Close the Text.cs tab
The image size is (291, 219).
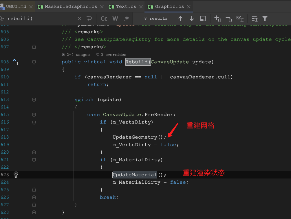(141, 6)
